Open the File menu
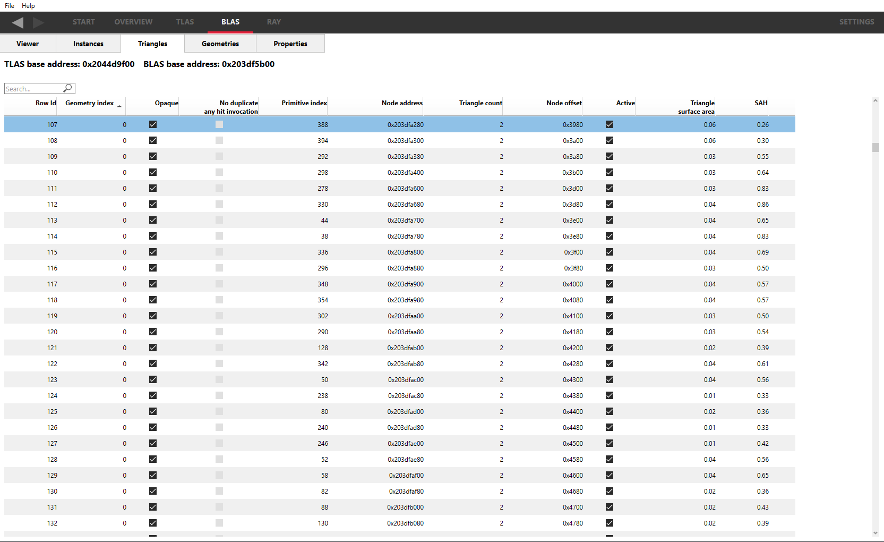 click(x=10, y=6)
